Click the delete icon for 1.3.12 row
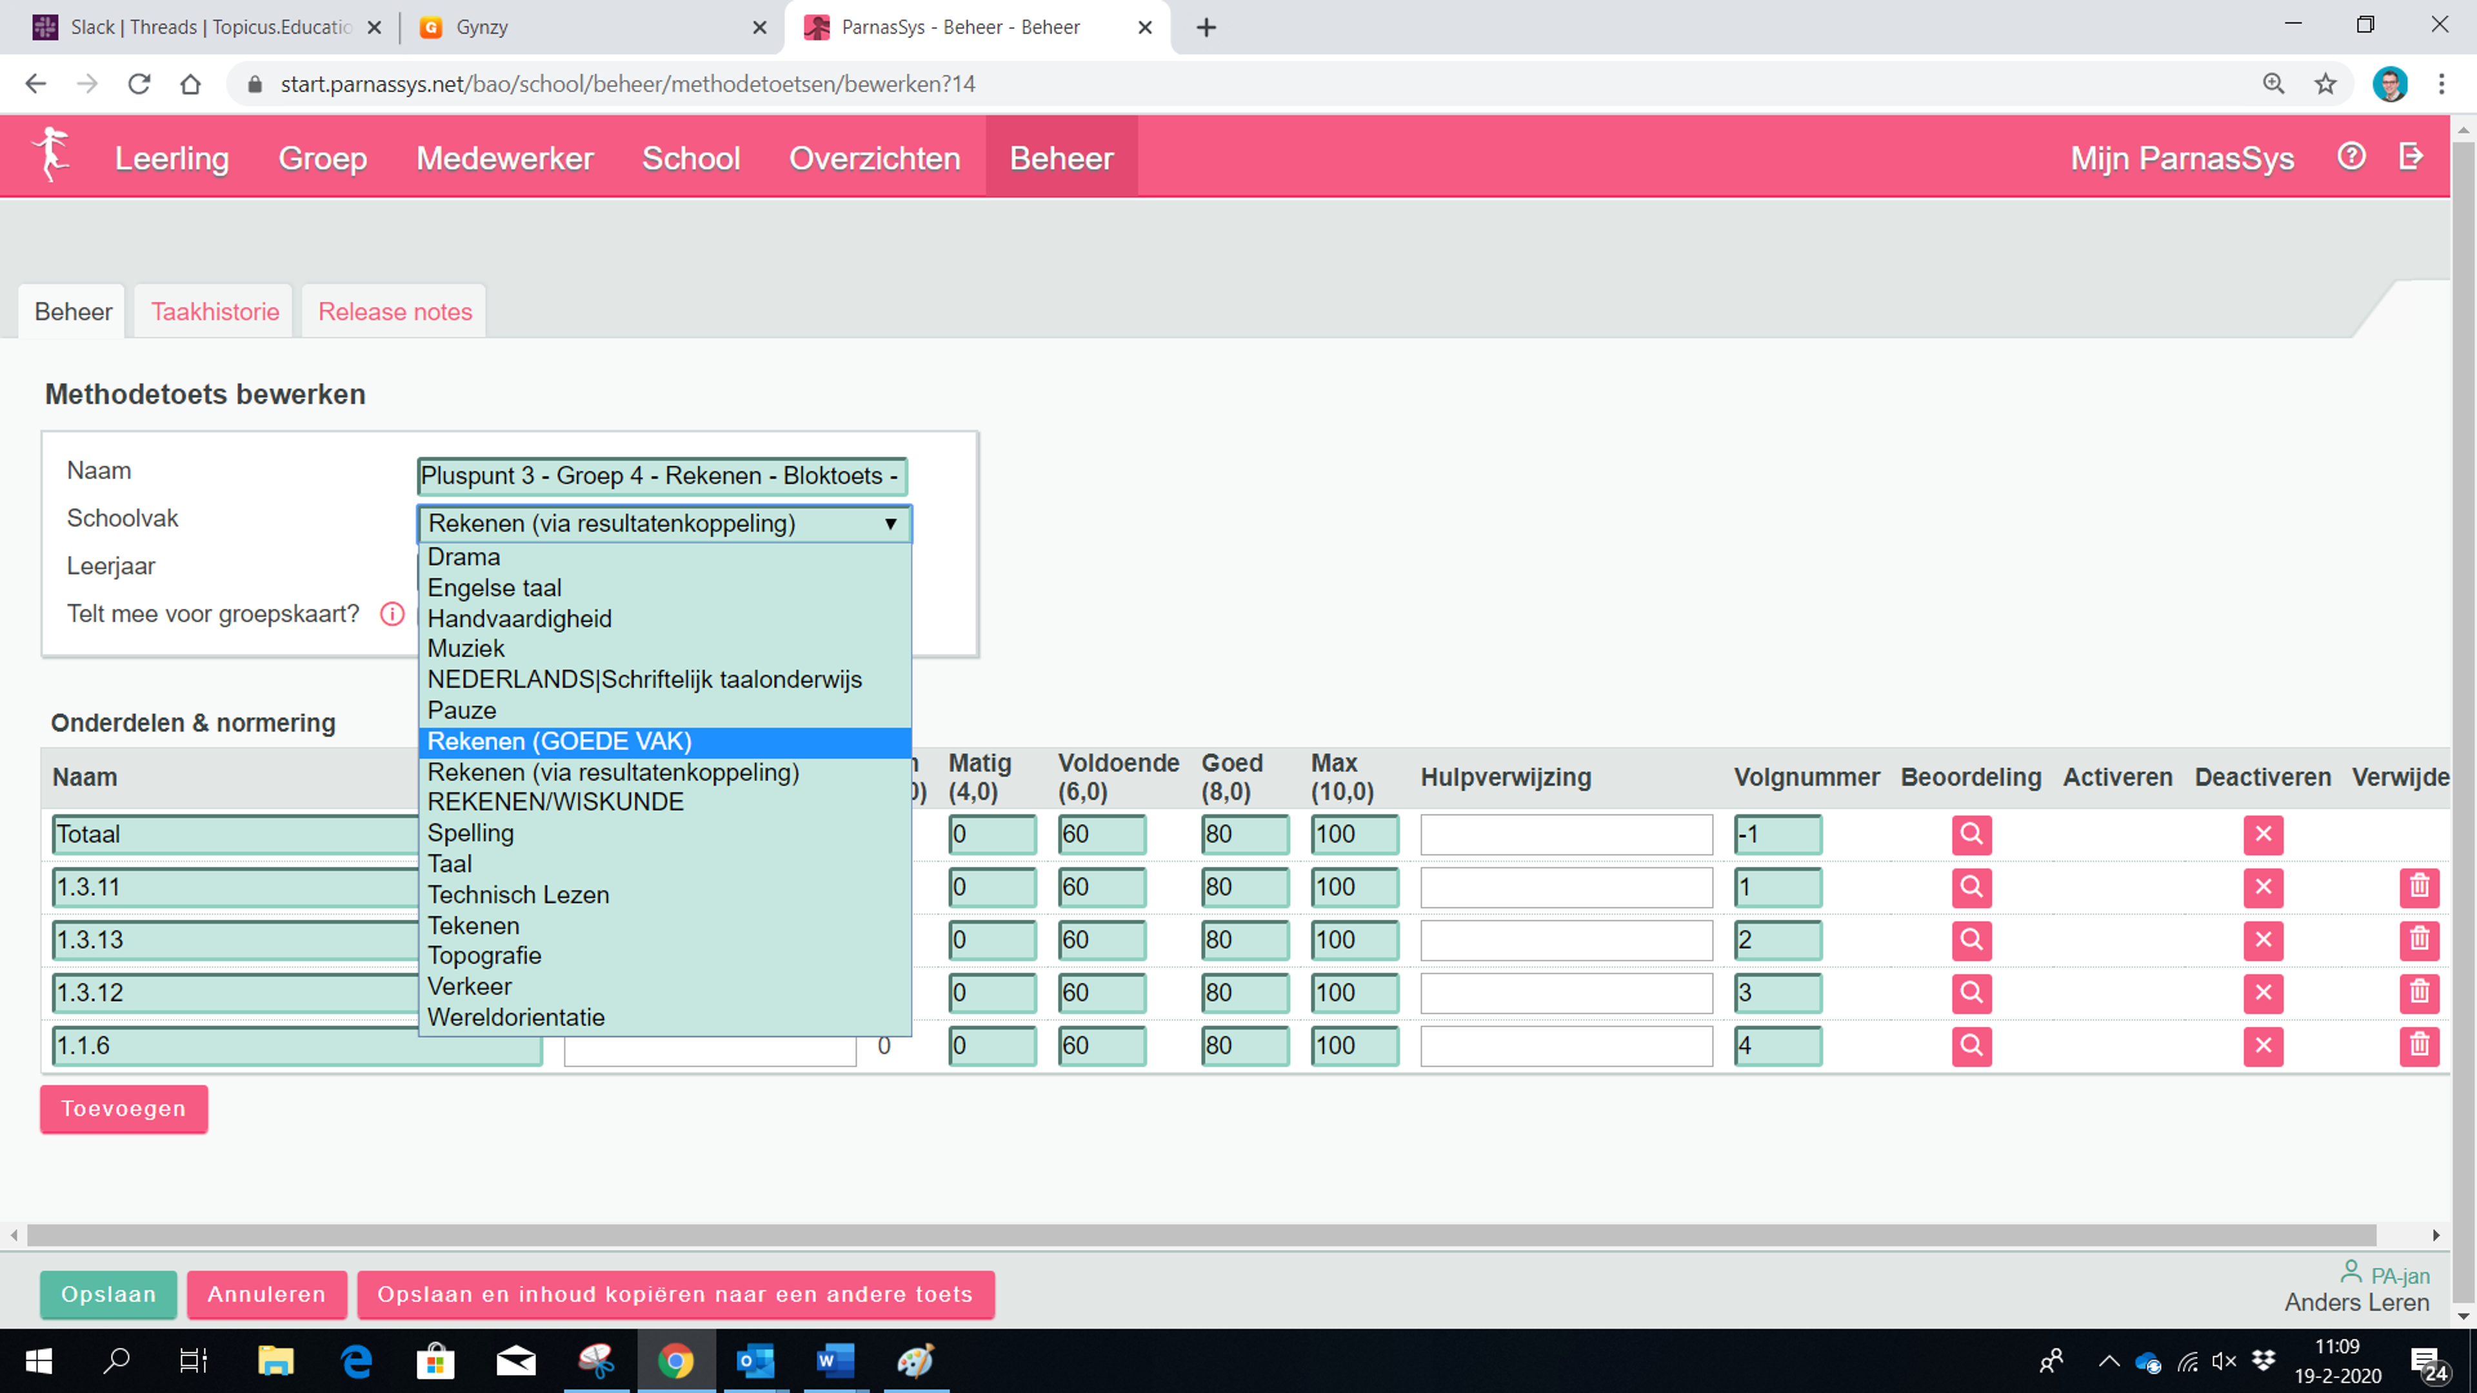The height and width of the screenshot is (1393, 2477). [2419, 992]
